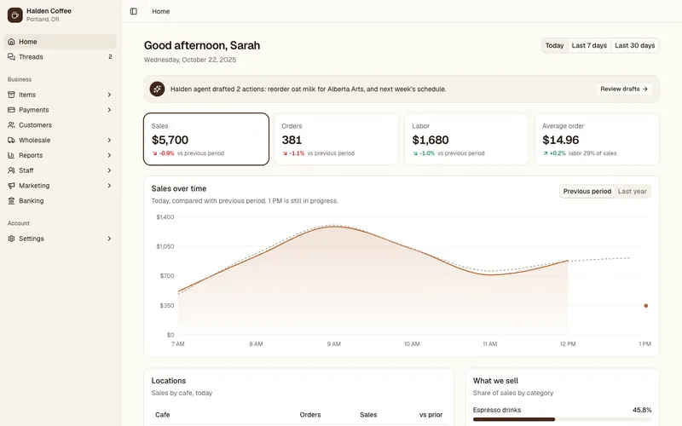Image resolution: width=682 pixels, height=426 pixels.
Task: Click the Wholesale truck icon
Action: (x=11, y=140)
